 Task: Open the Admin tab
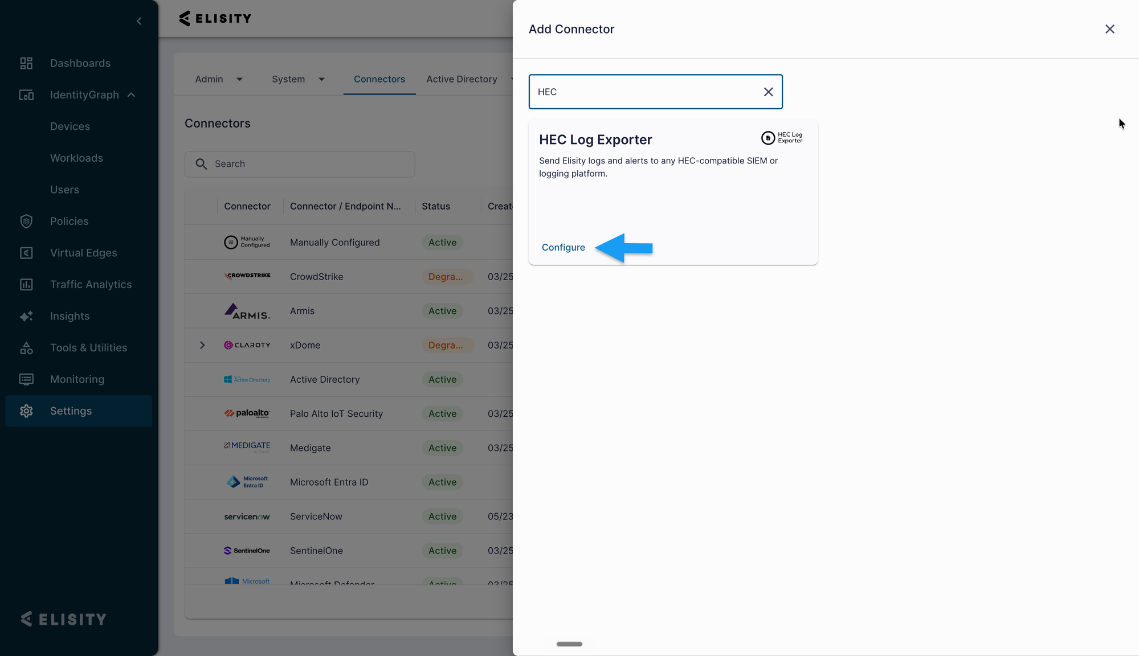coord(209,79)
